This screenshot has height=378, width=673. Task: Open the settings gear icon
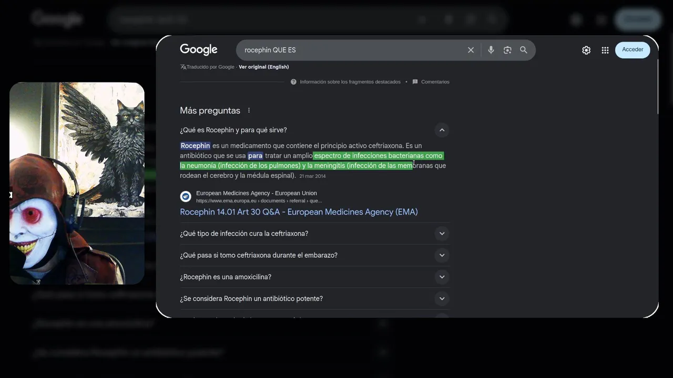[x=586, y=50]
